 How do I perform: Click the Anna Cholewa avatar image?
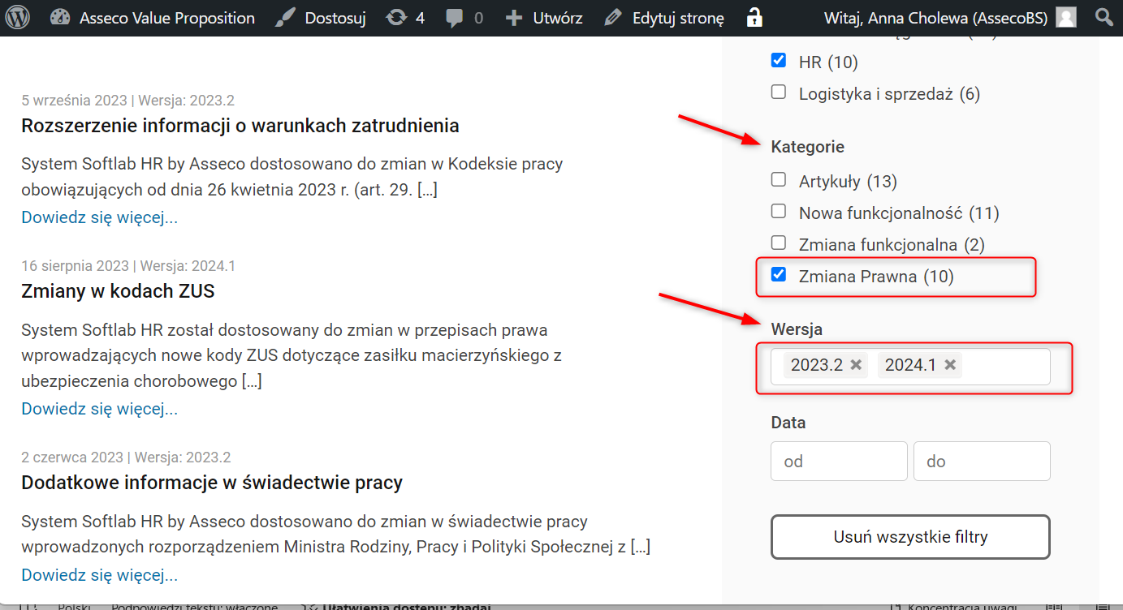click(x=1065, y=17)
